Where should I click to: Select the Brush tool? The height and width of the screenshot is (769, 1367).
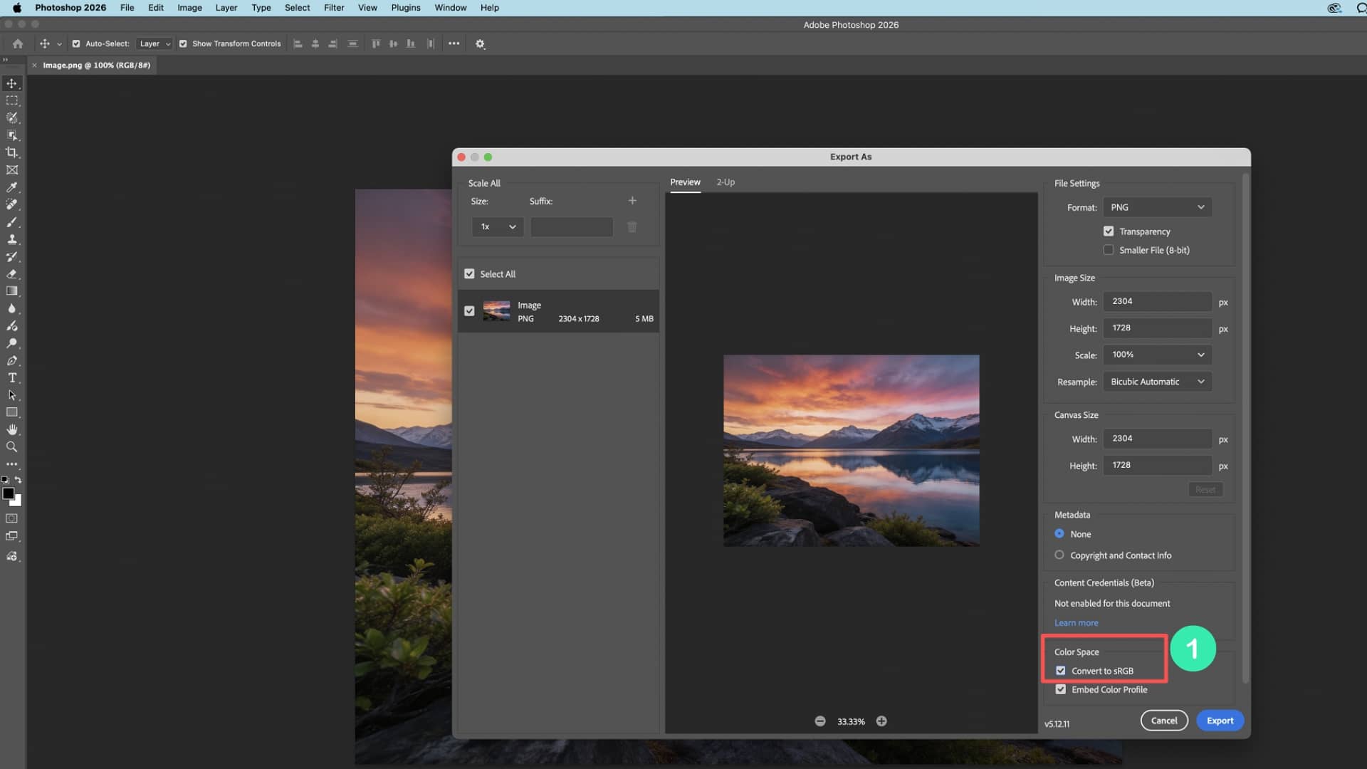click(x=12, y=222)
